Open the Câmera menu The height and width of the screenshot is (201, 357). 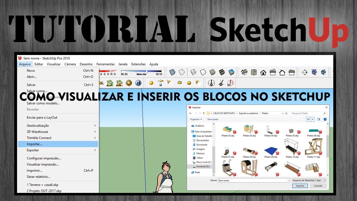(70, 64)
